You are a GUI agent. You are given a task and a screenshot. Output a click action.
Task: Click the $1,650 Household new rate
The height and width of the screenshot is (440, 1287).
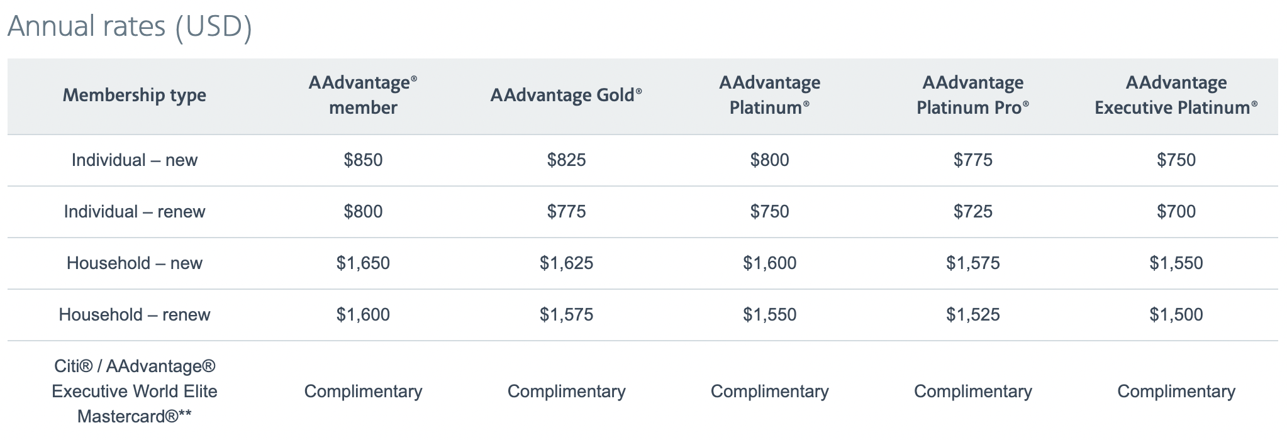tap(363, 263)
